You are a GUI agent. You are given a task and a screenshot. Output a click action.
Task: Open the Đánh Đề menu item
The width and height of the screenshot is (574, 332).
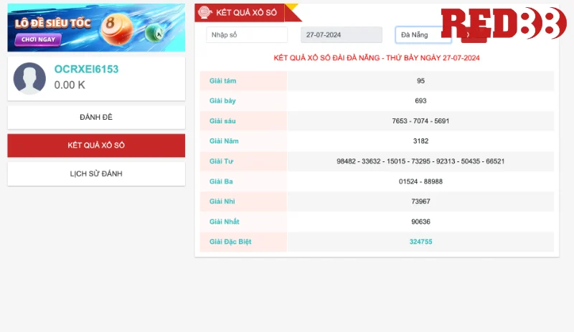[96, 117]
